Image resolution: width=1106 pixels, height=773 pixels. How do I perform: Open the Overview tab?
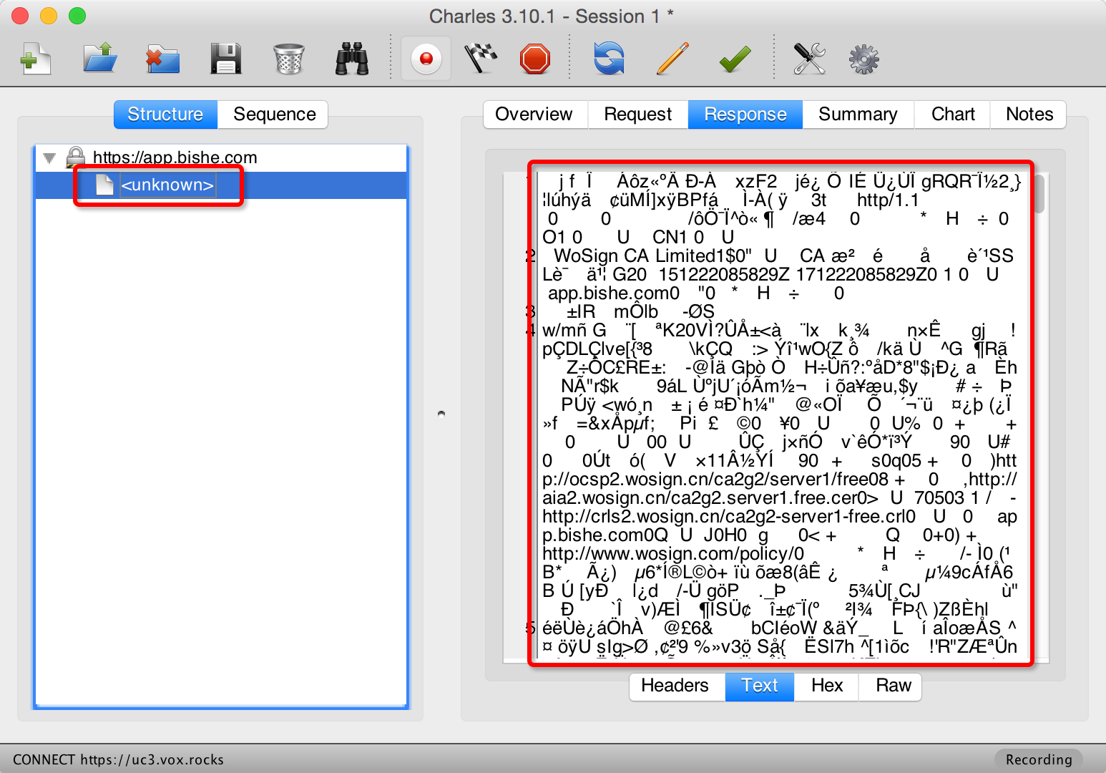(534, 115)
